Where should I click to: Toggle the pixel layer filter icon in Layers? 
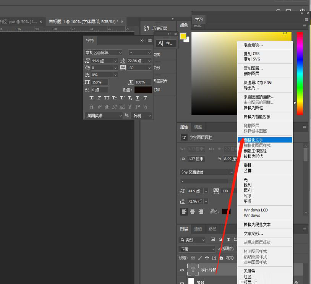(x=213, y=240)
